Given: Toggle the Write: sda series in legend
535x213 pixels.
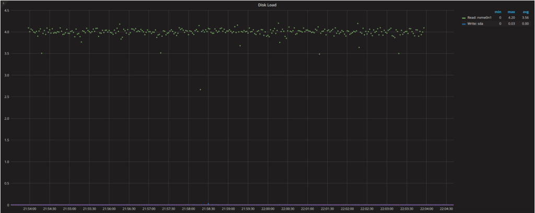Looking at the screenshot, I should pyautogui.click(x=475, y=24).
